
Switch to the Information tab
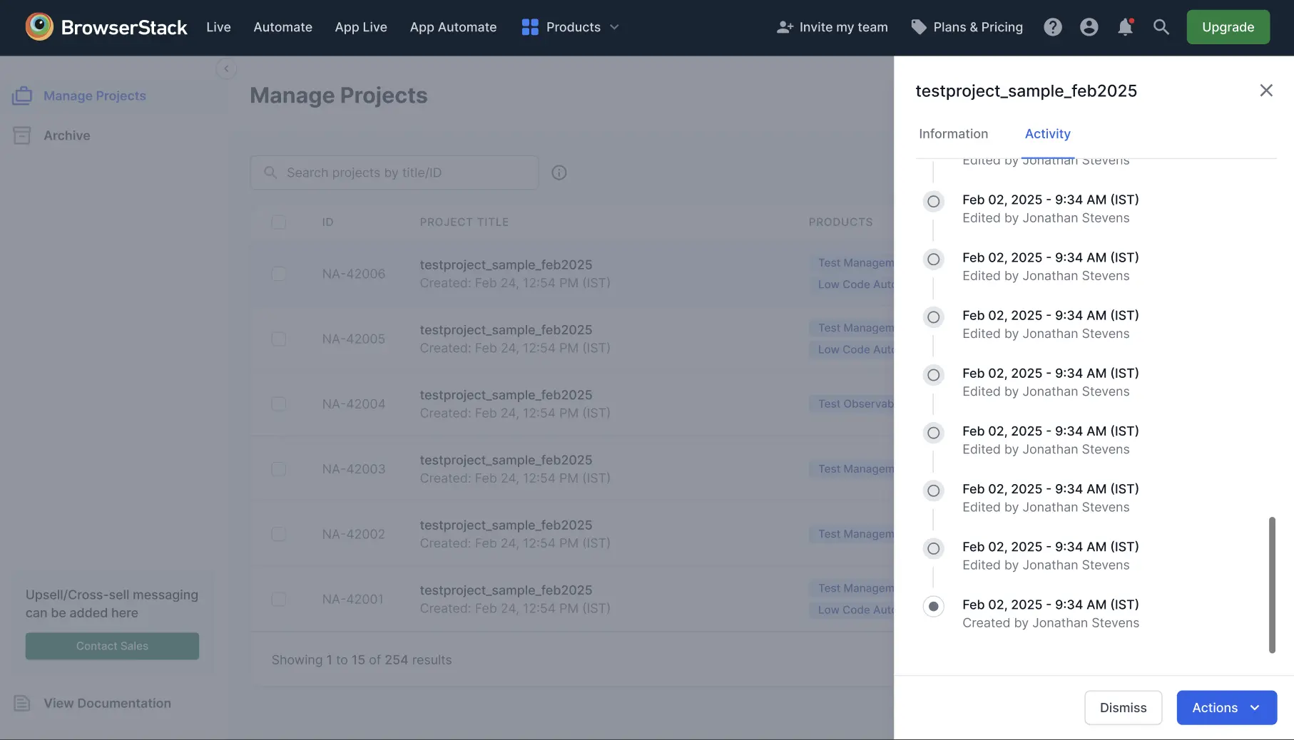pyautogui.click(x=953, y=134)
